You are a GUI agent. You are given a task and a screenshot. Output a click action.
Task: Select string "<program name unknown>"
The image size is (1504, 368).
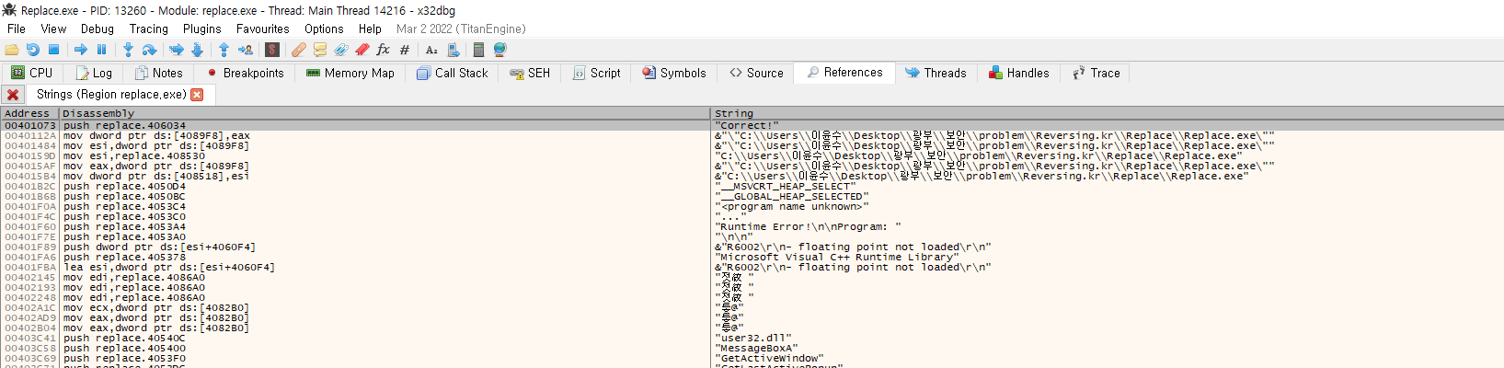(x=791, y=206)
